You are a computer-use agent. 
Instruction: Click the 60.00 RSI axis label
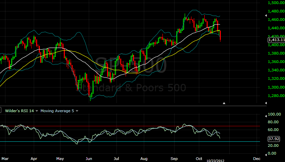273,130
